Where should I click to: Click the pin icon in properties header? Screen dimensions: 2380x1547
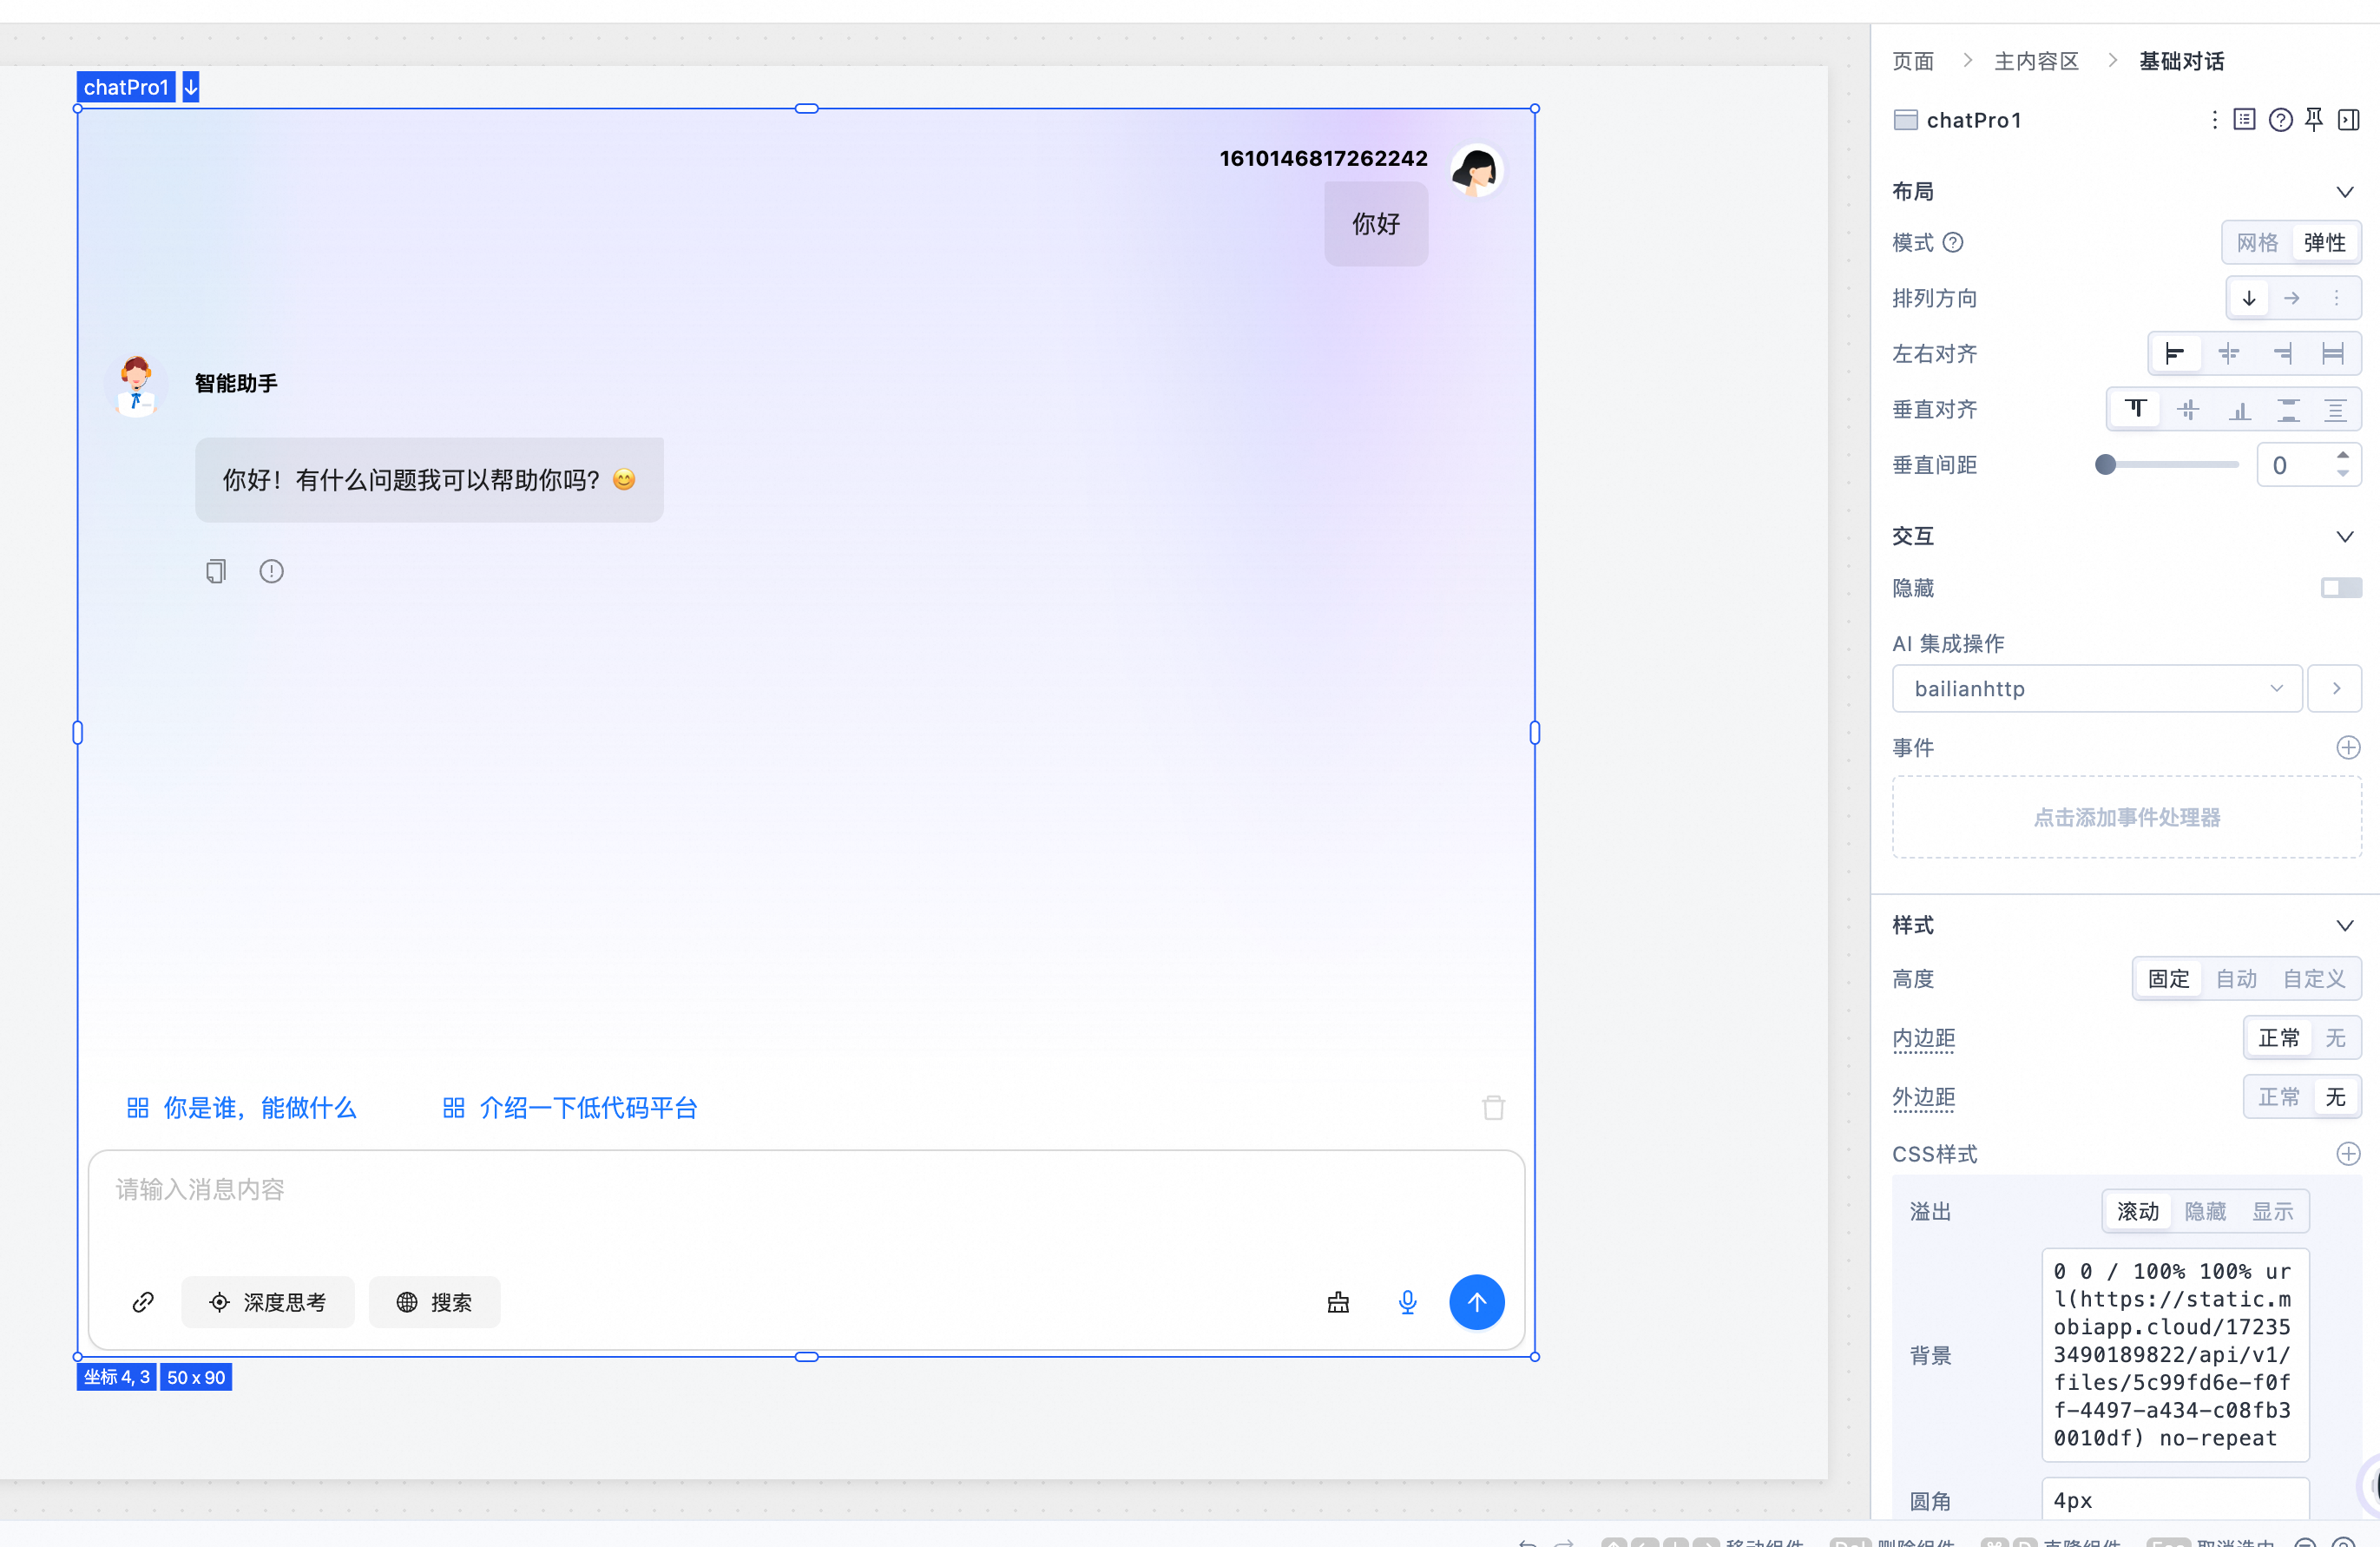pos(2314,120)
